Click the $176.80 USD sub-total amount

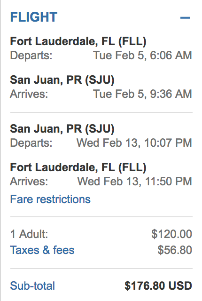pyautogui.click(x=158, y=285)
